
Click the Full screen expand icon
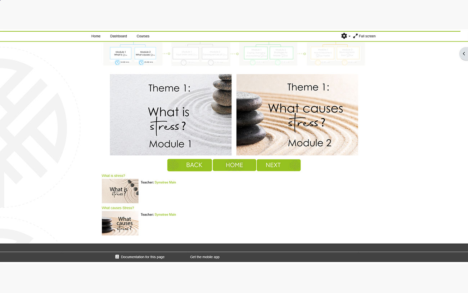[x=355, y=36]
